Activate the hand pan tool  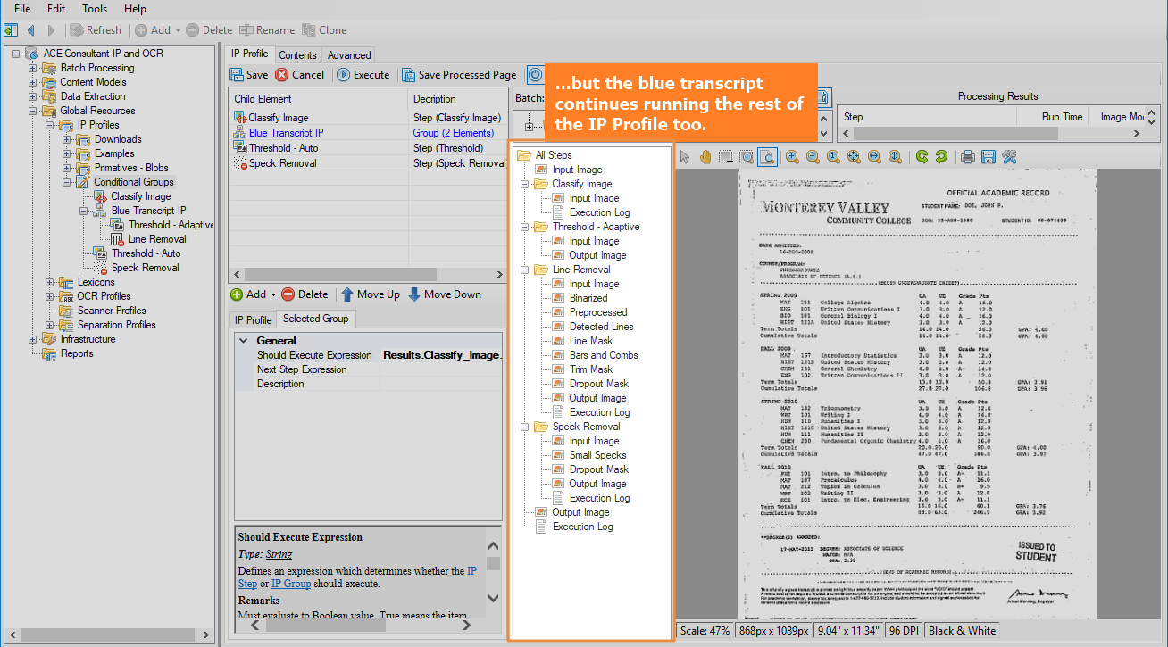[x=705, y=157]
